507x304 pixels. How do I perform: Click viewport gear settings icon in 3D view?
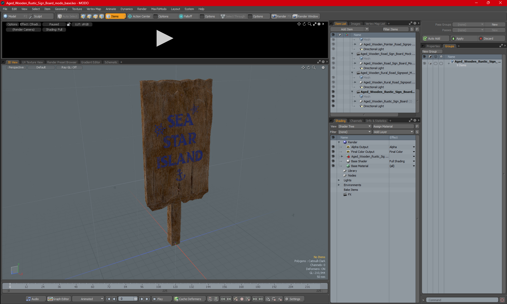click(323, 68)
